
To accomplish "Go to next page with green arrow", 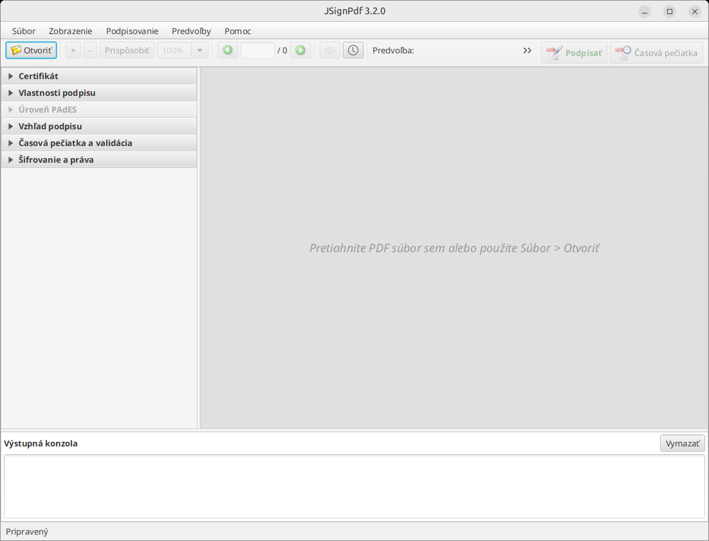I will pyautogui.click(x=300, y=50).
